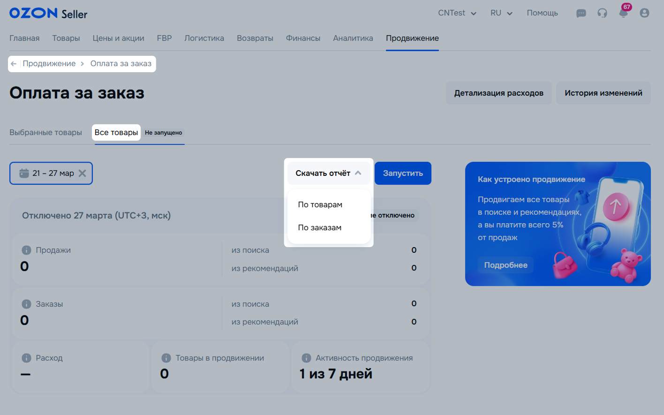The width and height of the screenshot is (664, 415).
Task: Show info tooltip for Продажи
Action: click(x=27, y=250)
